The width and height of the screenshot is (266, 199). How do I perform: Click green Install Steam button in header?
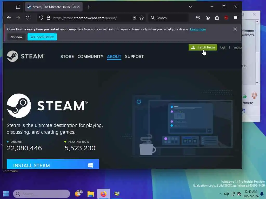tap(203, 47)
